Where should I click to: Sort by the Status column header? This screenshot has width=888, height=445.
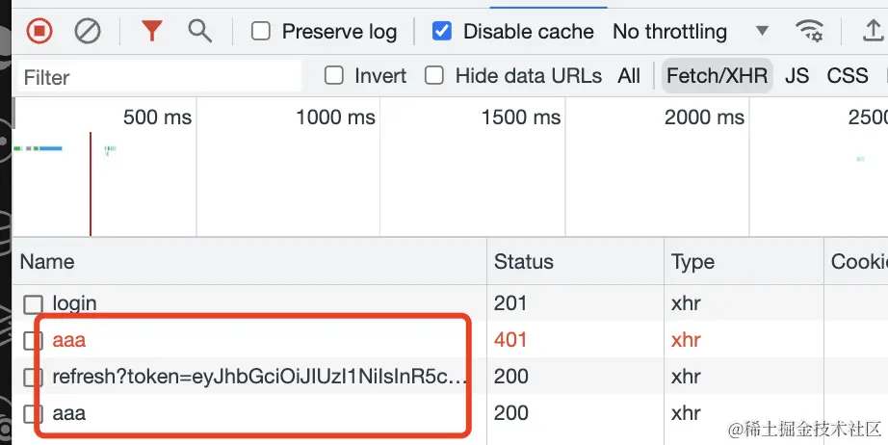pos(575,262)
